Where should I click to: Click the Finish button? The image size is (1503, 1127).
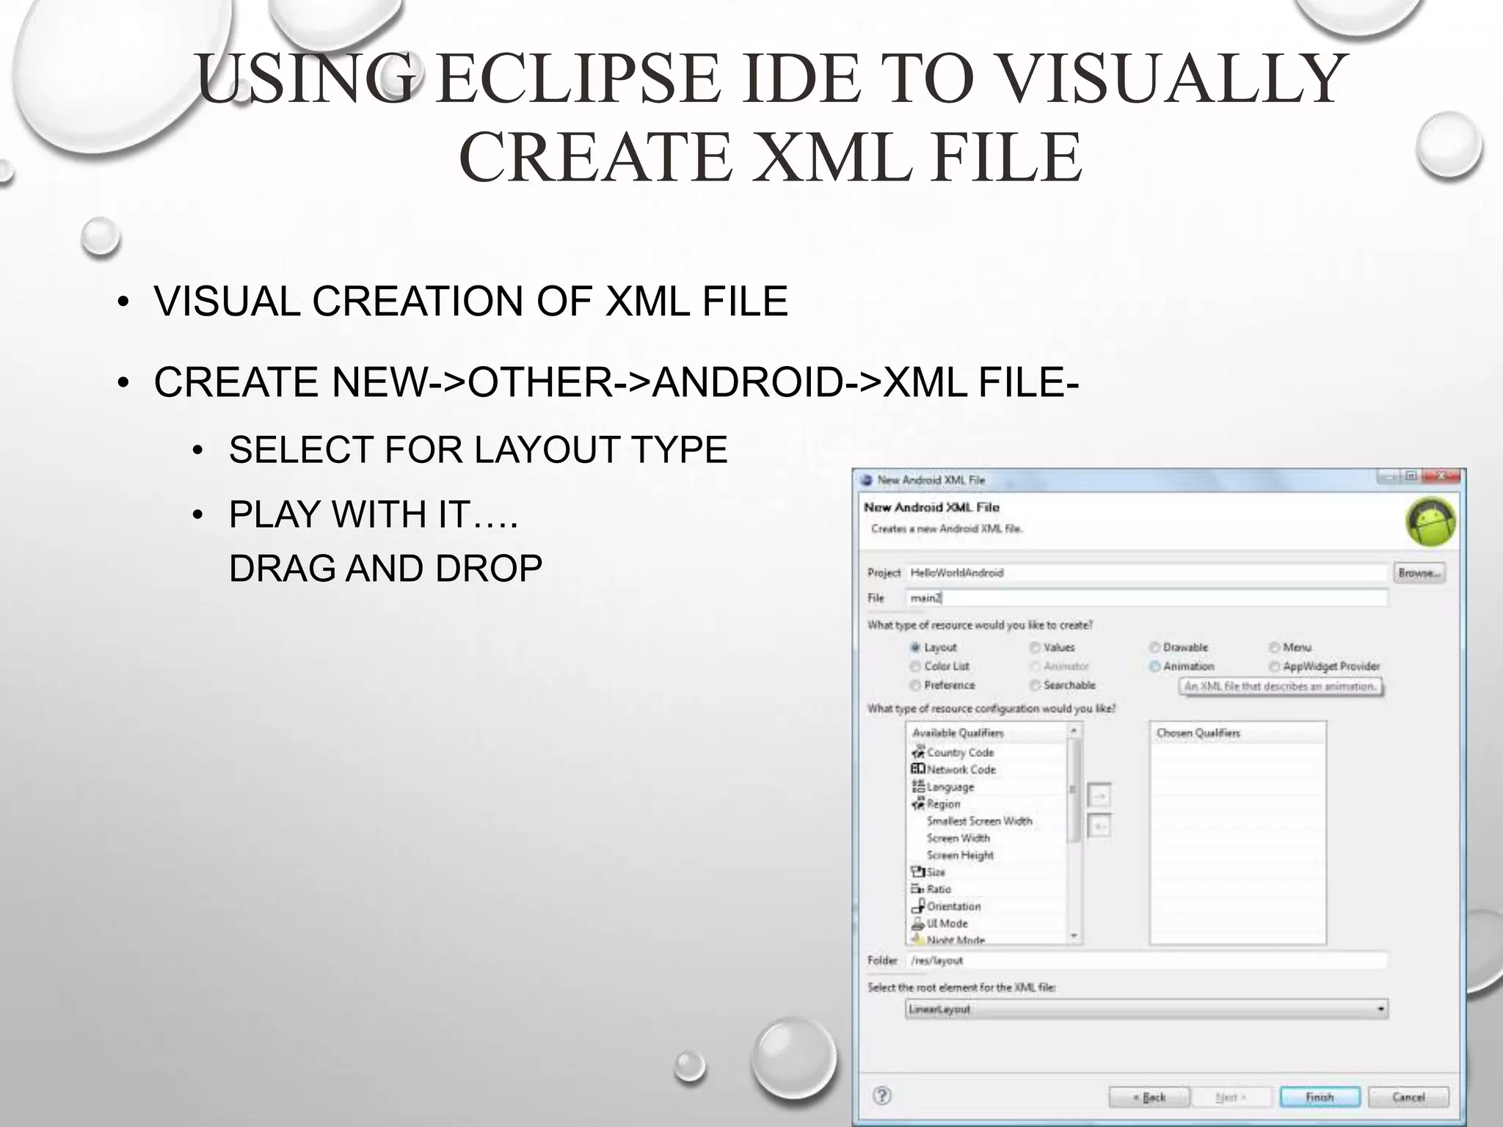click(x=1320, y=1097)
